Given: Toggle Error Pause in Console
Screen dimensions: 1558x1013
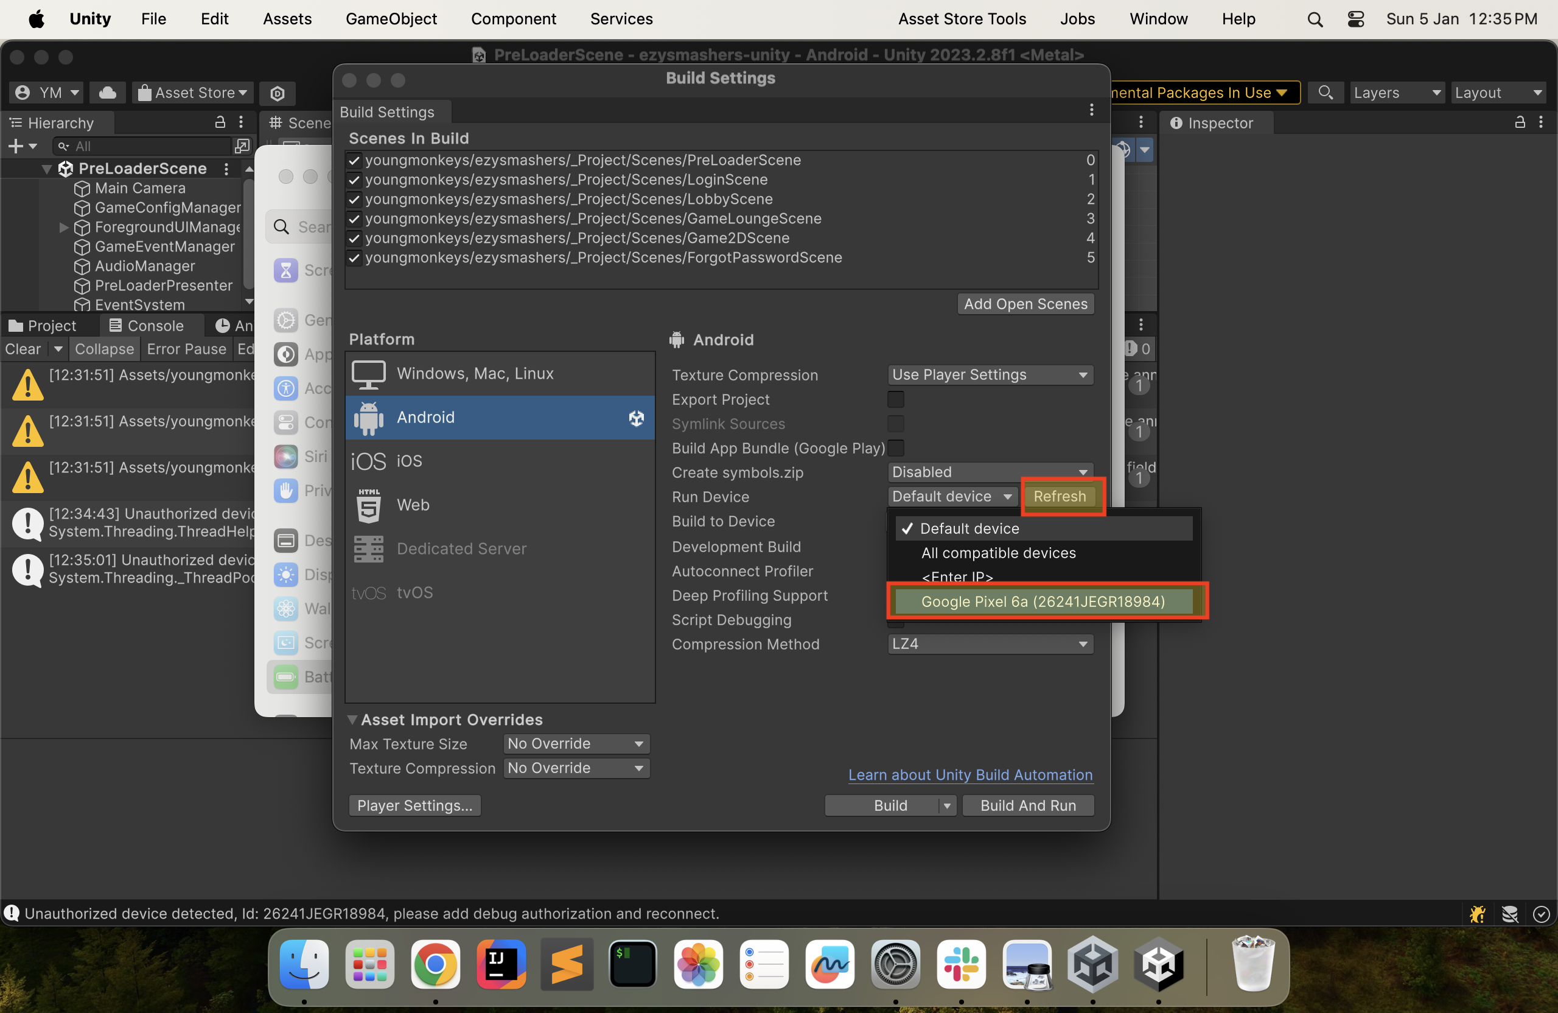Looking at the screenshot, I should point(187,349).
